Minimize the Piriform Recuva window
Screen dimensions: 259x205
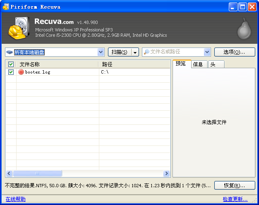233,7
